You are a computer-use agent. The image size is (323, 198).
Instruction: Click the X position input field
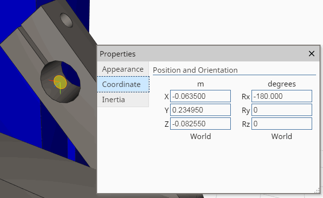200,96
